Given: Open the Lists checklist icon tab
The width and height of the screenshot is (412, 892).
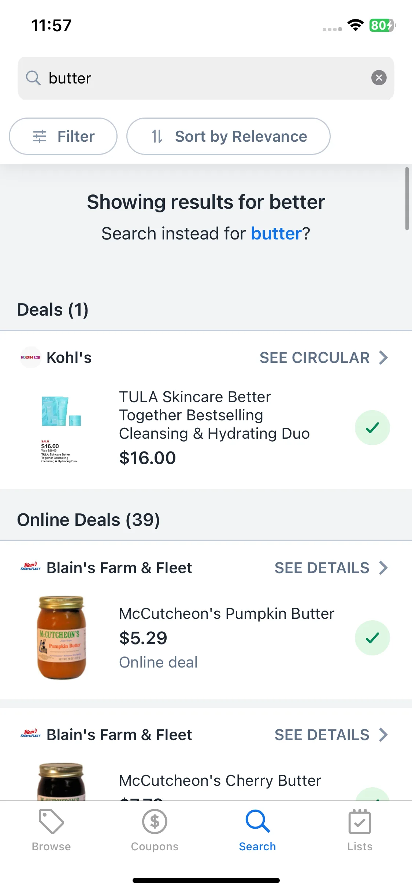Looking at the screenshot, I should coord(360,821).
